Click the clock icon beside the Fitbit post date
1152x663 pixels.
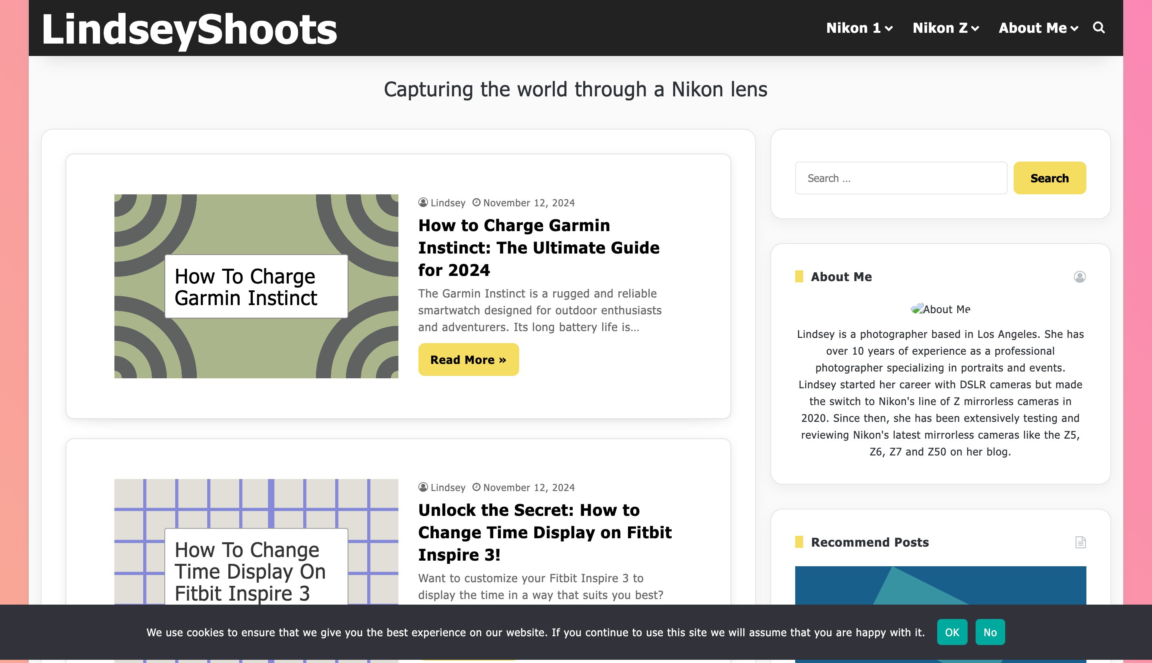(476, 487)
